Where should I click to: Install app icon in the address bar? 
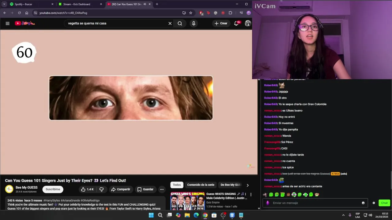coord(184,13)
